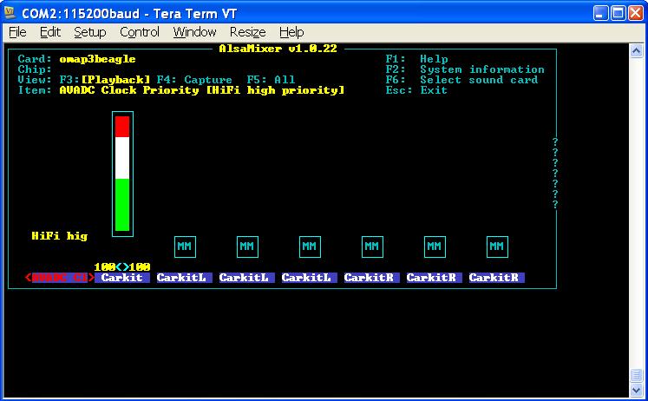The width and height of the screenshot is (648, 401).
Task: Click the scrollbar up arrow
Action: coord(637,51)
